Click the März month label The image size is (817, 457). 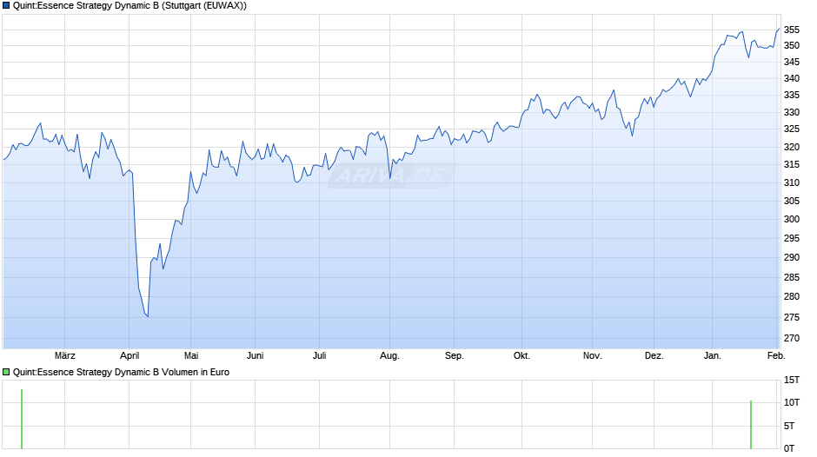[65, 355]
